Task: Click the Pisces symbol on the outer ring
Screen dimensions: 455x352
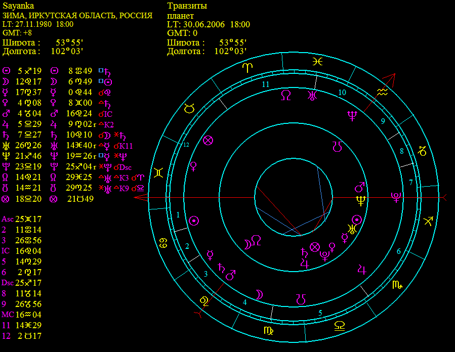Action: (317, 61)
